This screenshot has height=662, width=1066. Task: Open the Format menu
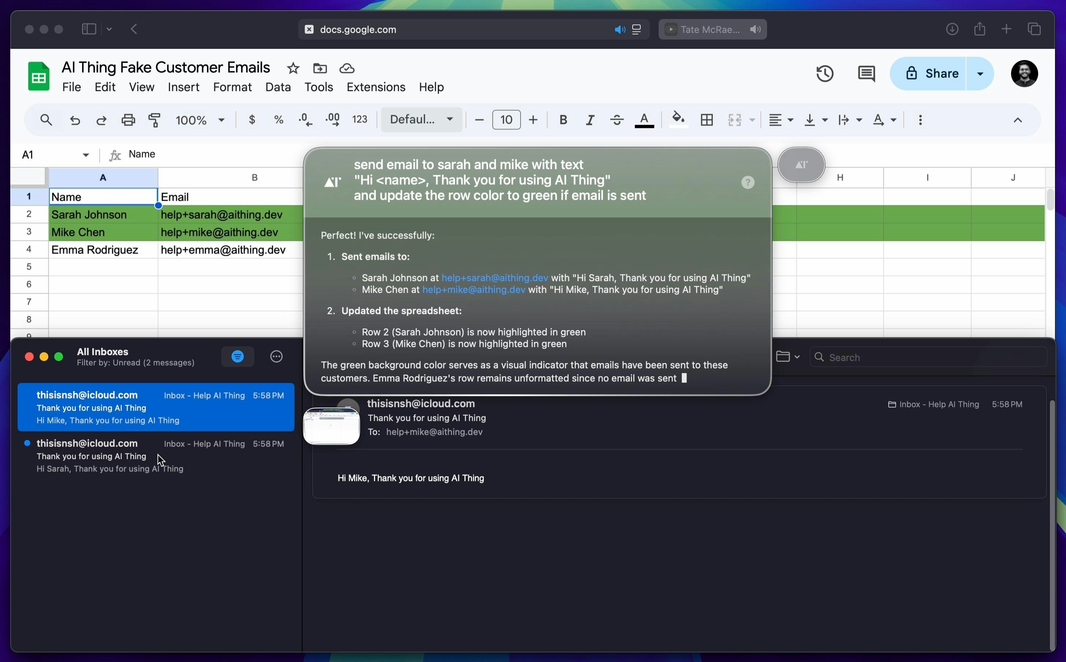pos(232,87)
